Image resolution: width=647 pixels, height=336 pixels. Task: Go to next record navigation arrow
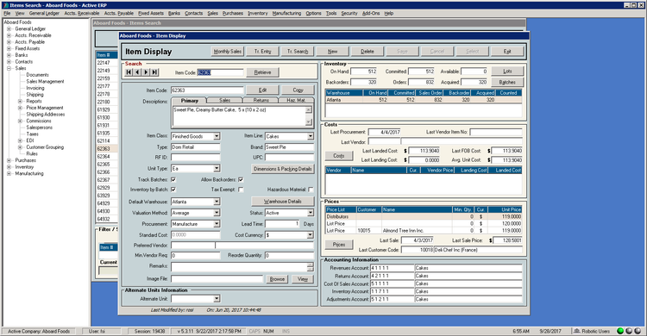[x=146, y=72]
